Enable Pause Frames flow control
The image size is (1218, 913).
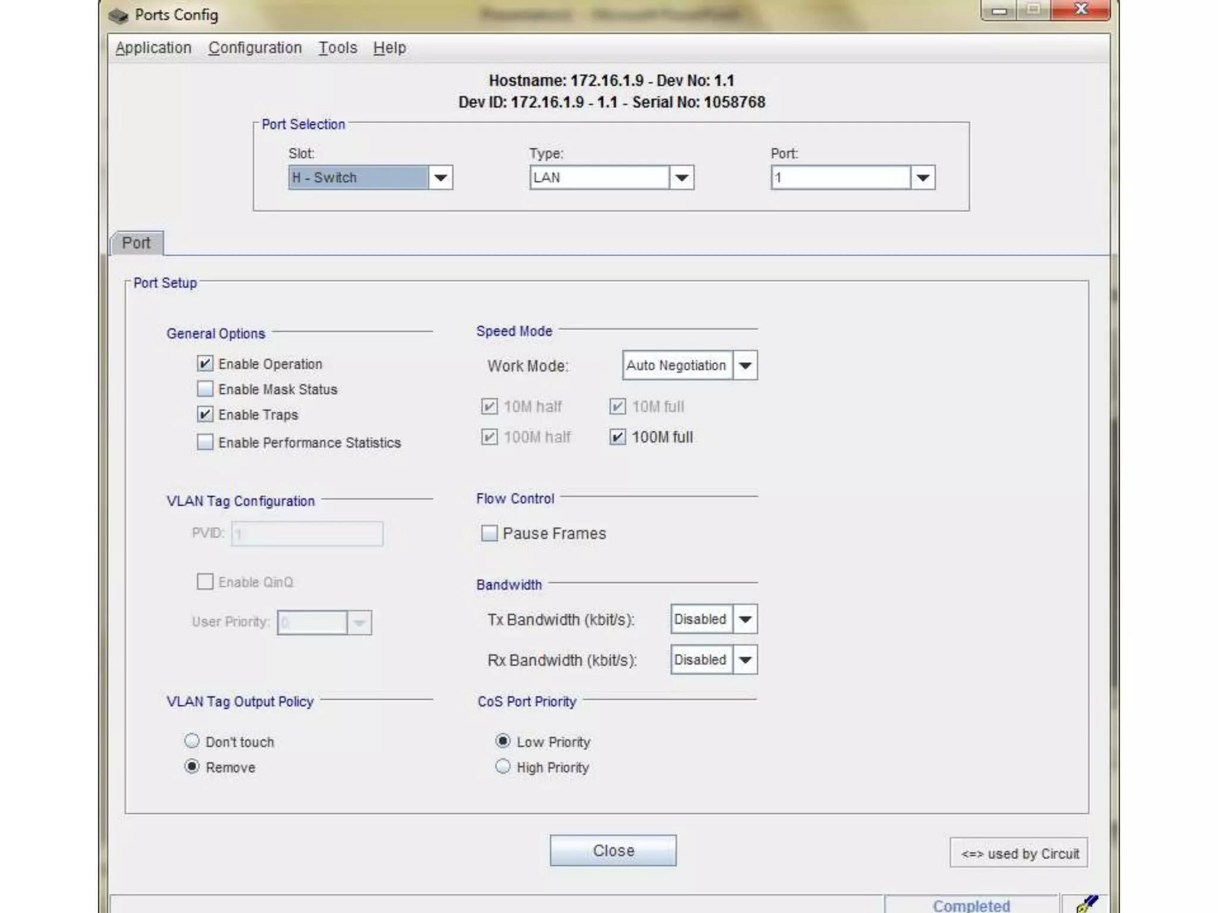[489, 533]
